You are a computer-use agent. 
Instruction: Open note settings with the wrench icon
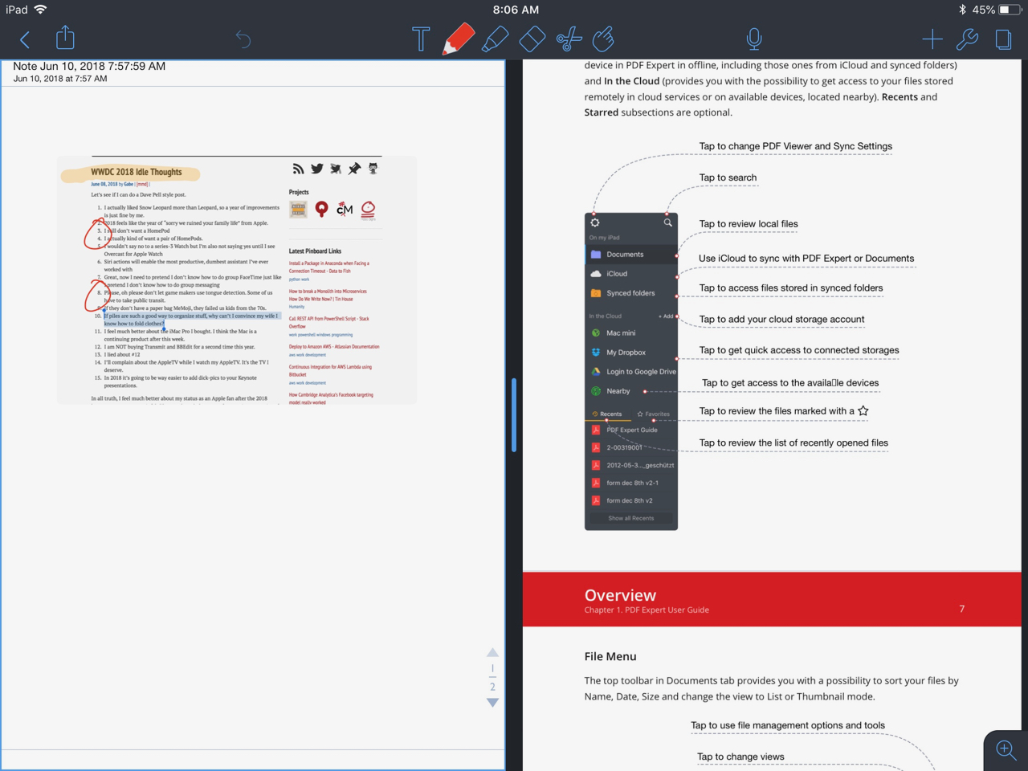(x=967, y=39)
